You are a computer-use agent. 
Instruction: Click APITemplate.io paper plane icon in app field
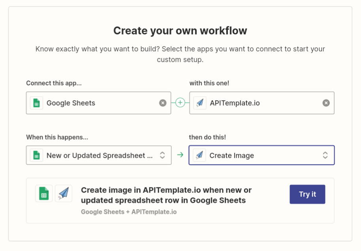point(200,103)
